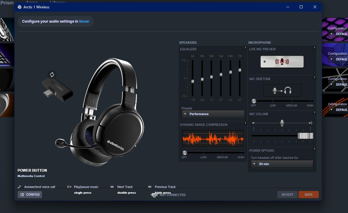Open the Sonar link
This screenshot has width=348, height=213.
click(x=84, y=21)
